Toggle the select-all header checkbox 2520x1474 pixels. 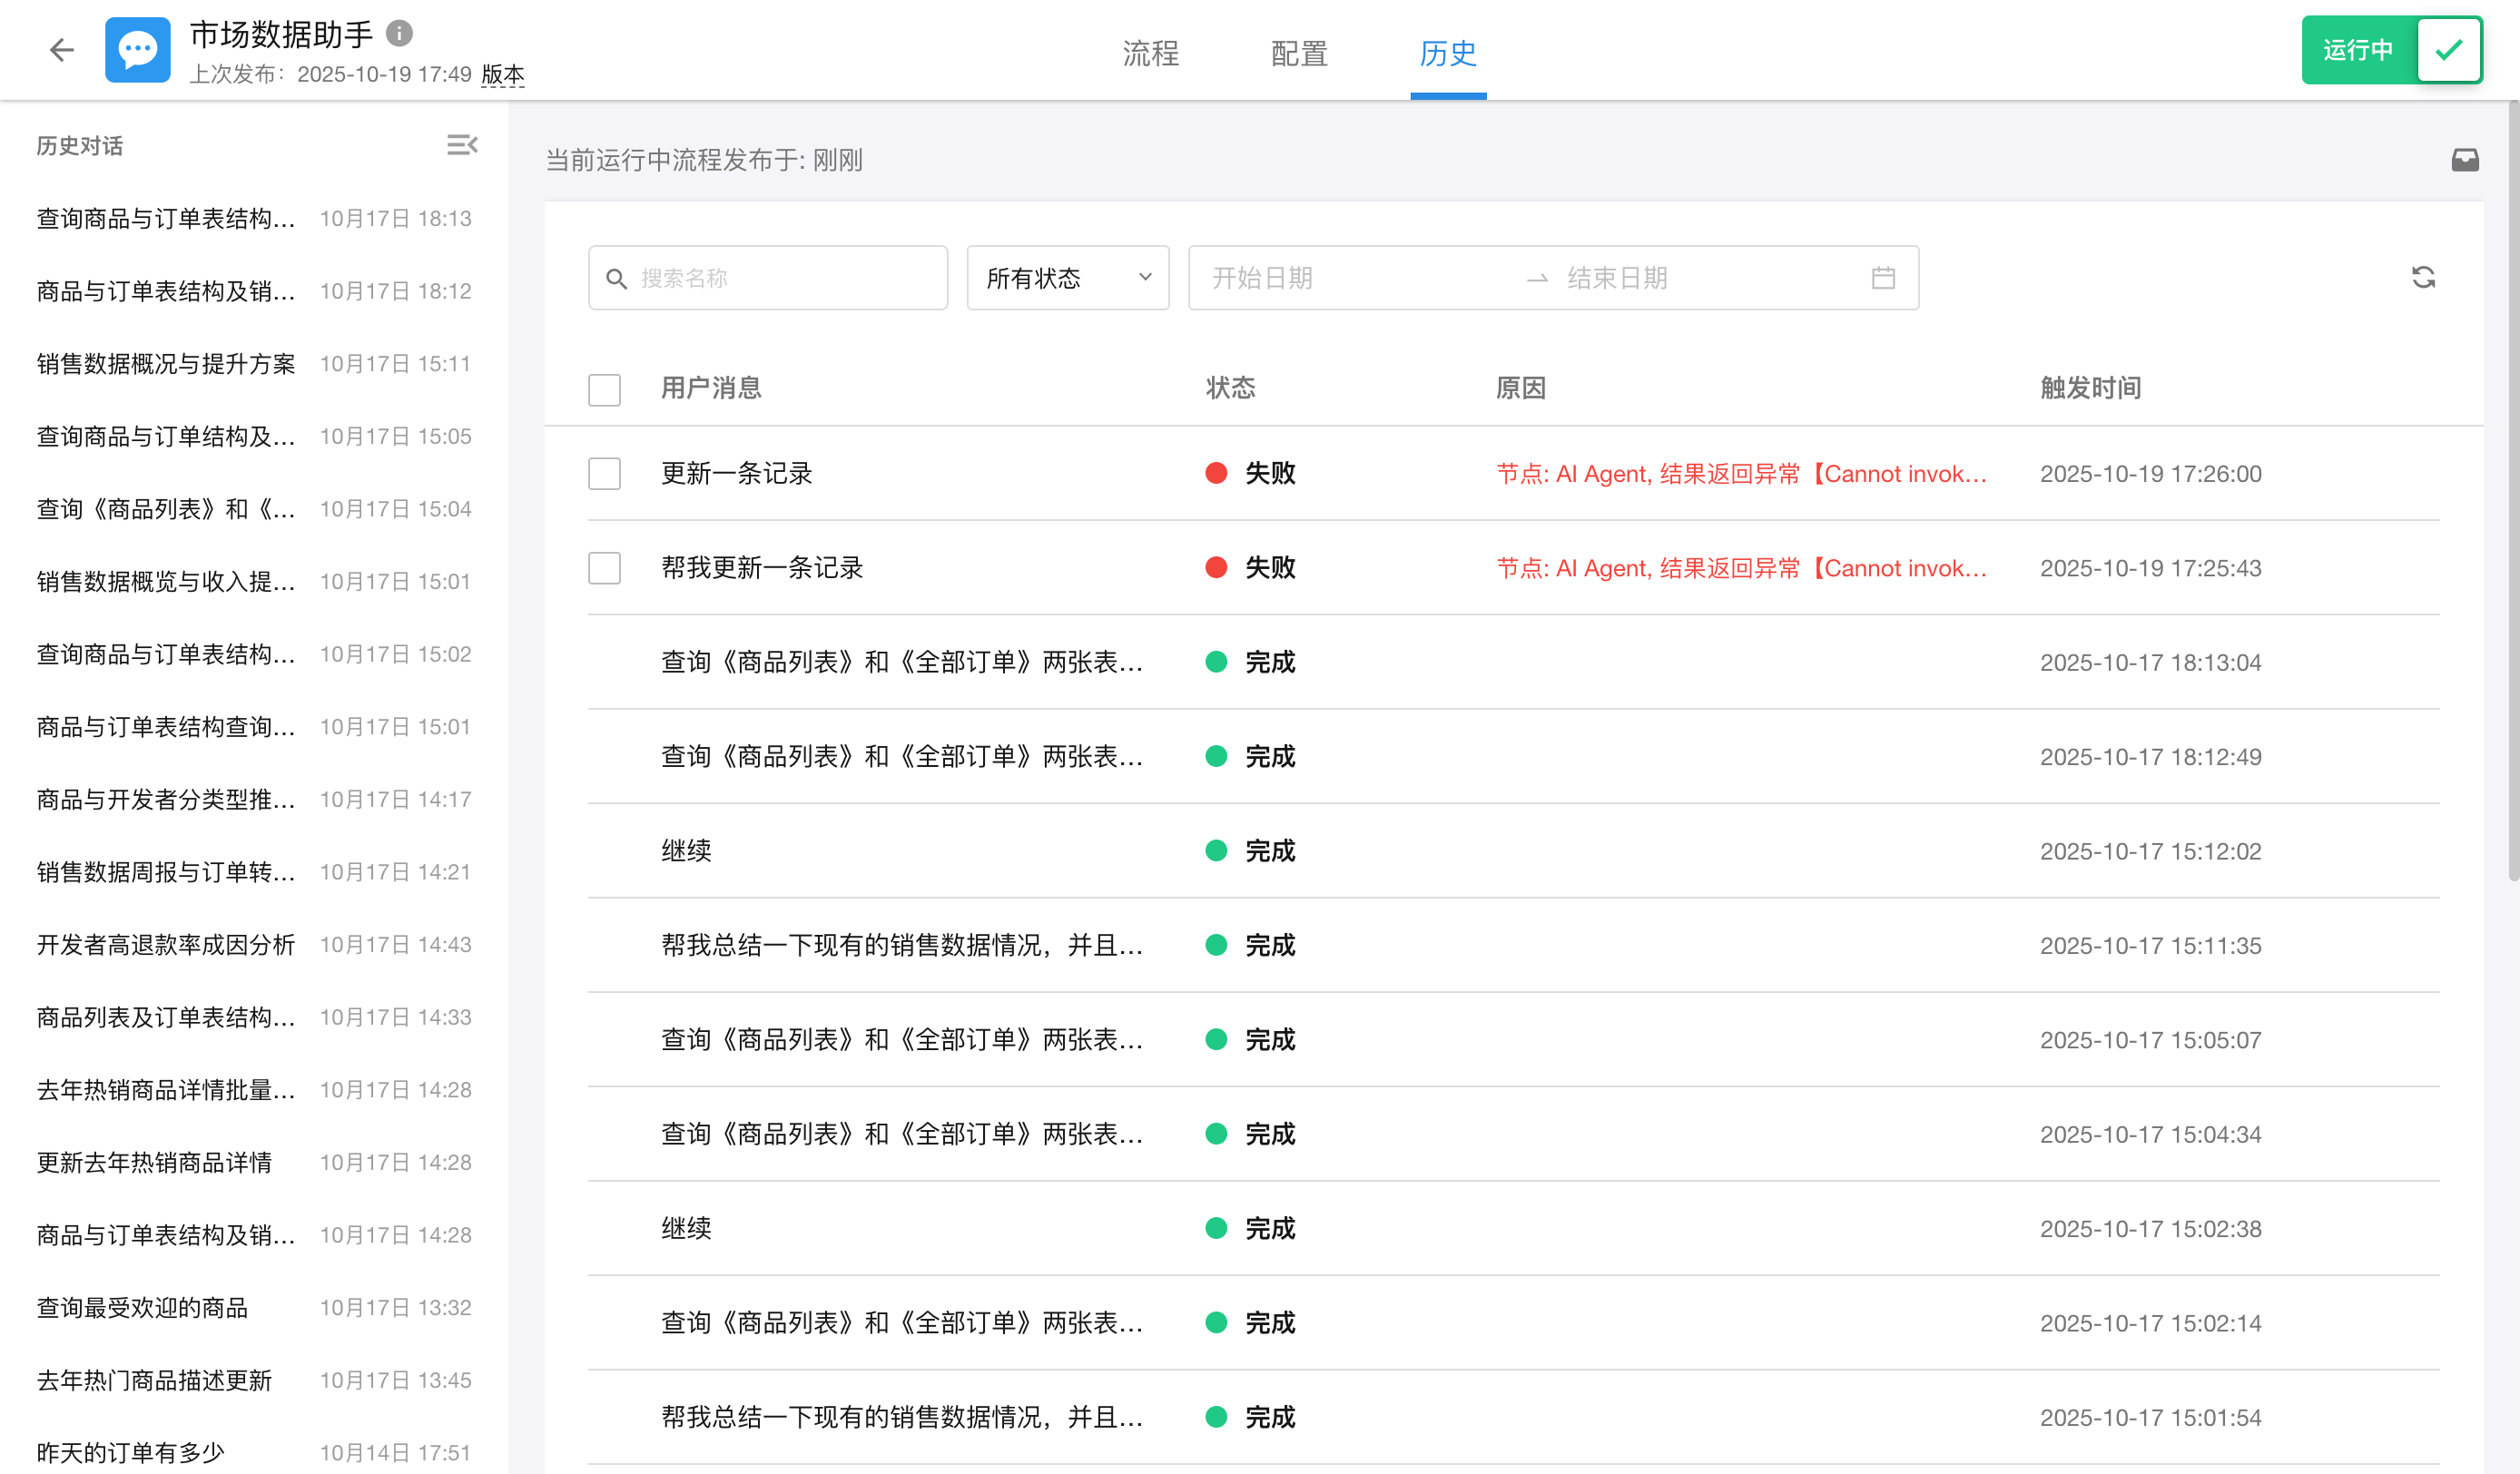coord(604,389)
